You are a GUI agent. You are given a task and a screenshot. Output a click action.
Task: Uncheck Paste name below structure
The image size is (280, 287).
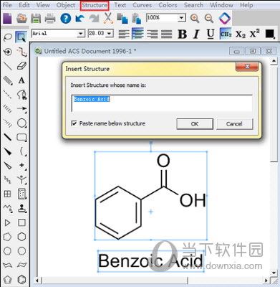coord(74,123)
